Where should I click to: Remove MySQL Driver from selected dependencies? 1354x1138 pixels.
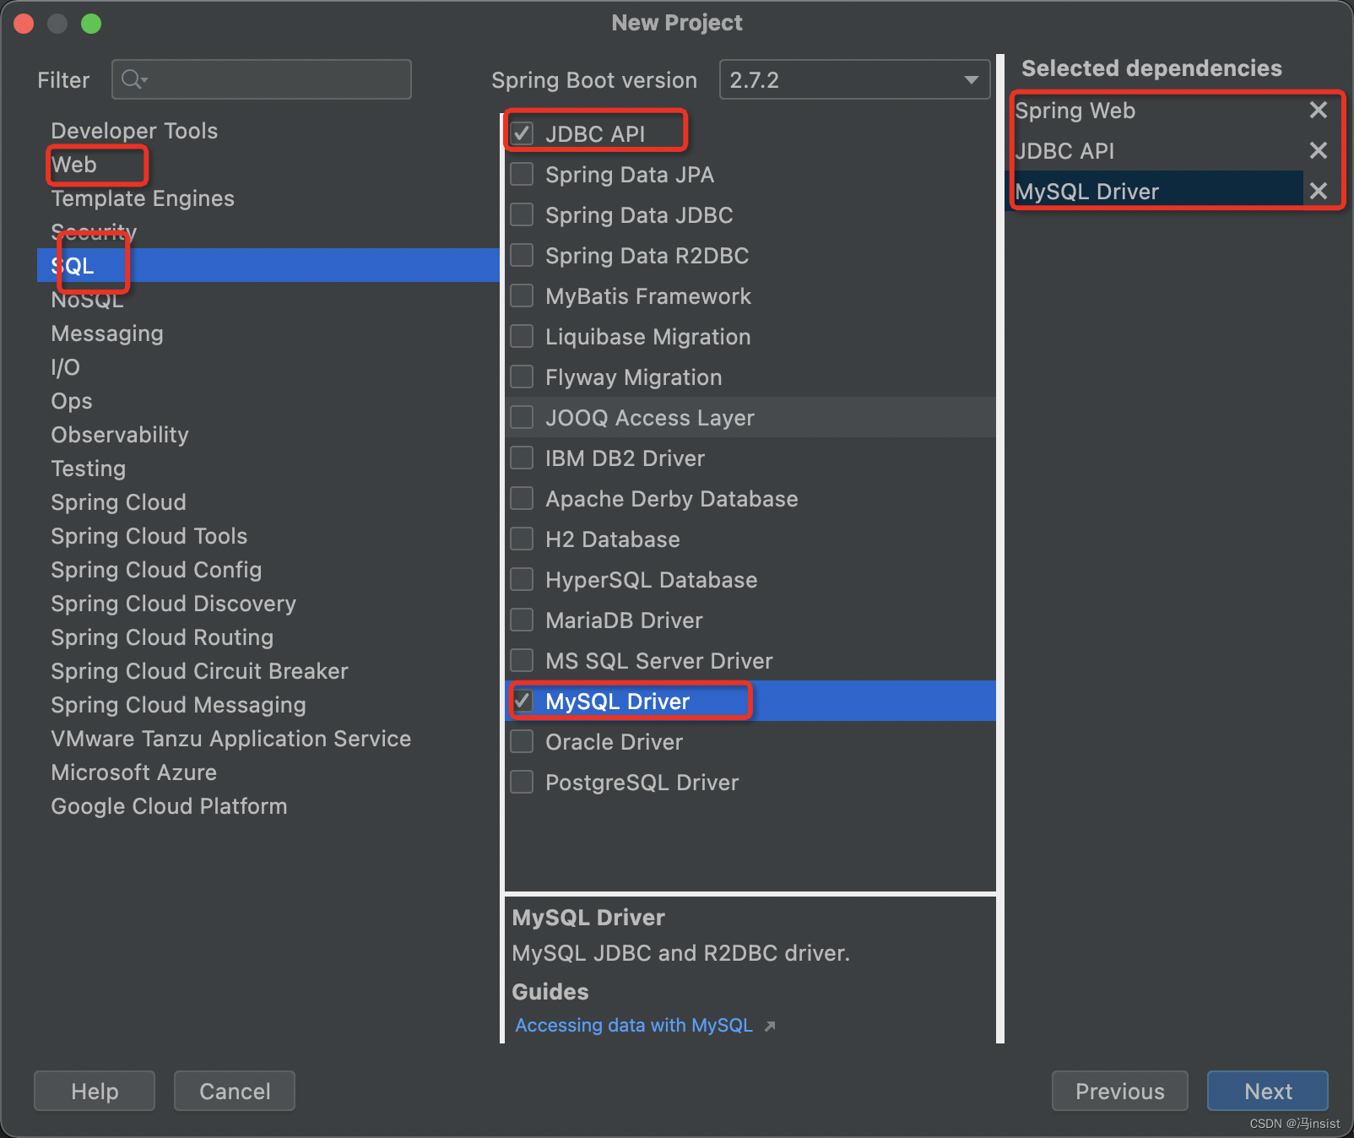click(x=1318, y=191)
